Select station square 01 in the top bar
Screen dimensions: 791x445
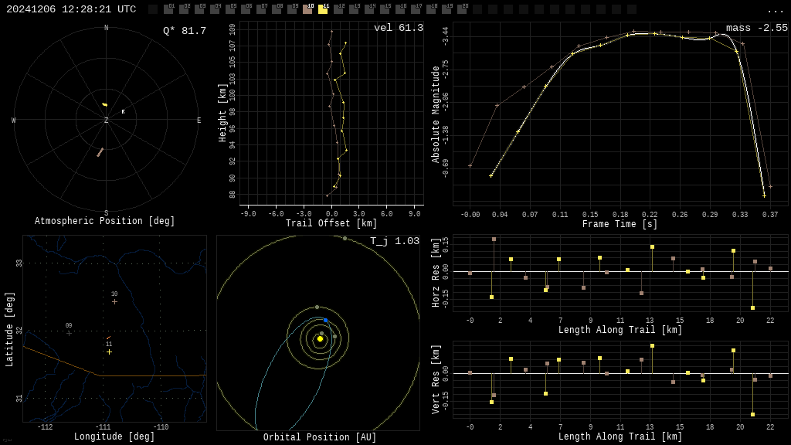168,9
